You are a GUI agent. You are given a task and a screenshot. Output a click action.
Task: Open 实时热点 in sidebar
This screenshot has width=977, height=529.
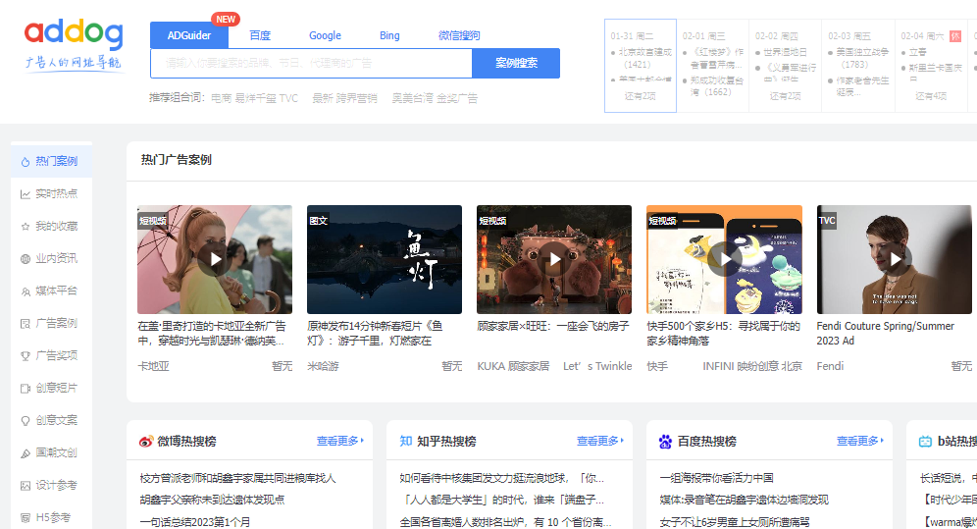click(x=52, y=193)
